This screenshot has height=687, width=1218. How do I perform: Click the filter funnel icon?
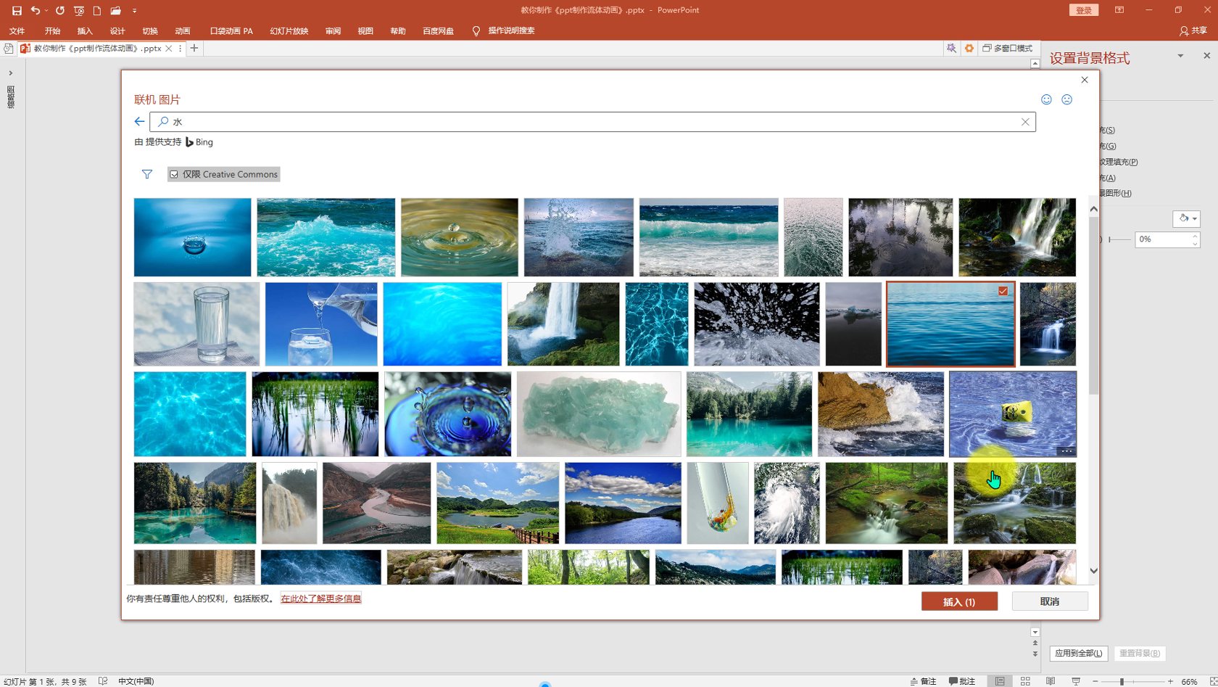(x=147, y=174)
